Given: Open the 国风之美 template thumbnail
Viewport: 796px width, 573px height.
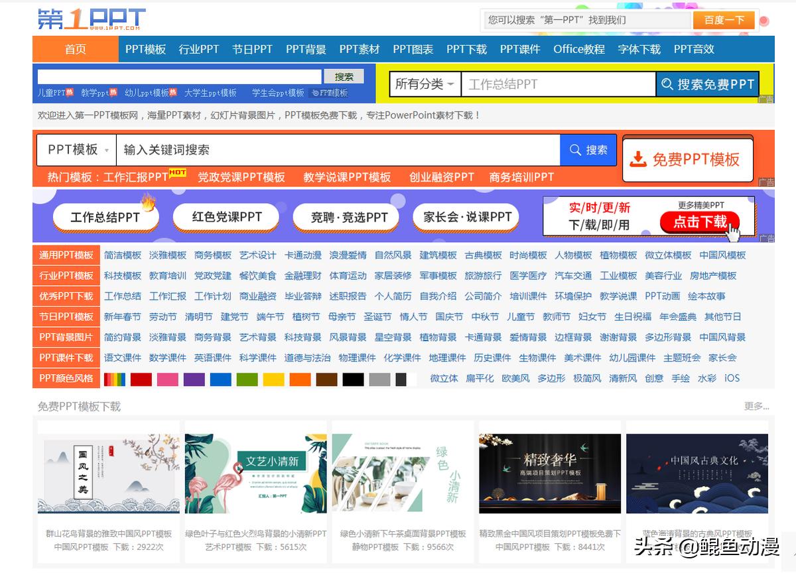Looking at the screenshot, I should (x=109, y=474).
